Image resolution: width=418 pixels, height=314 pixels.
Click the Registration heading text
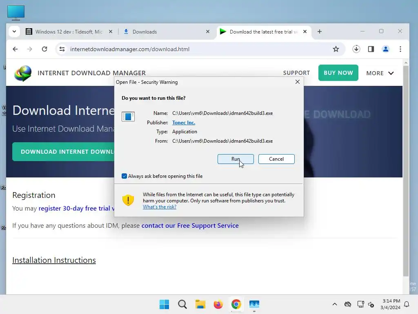tap(34, 195)
